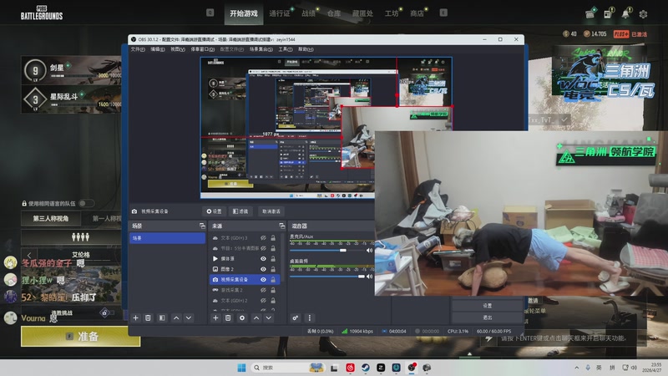Select 第三人称视角 perspective button

51,219
